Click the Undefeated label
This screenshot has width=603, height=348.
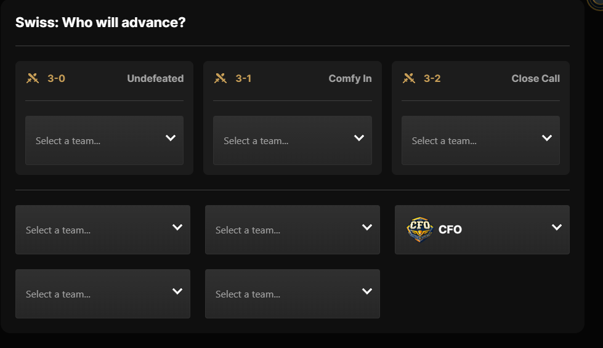tap(155, 78)
